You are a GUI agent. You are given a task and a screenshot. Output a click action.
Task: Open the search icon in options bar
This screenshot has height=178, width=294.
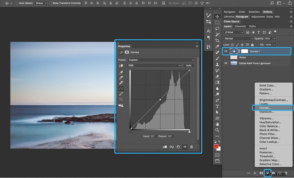[x=272, y=3]
